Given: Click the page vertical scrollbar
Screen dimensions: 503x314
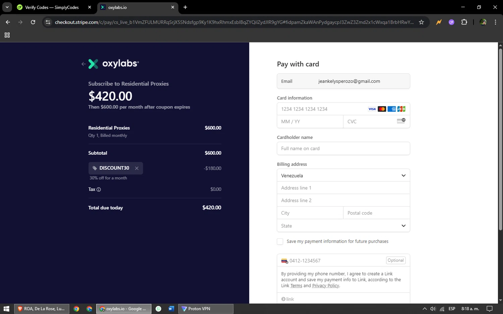Looking at the screenshot, I should [x=500, y=139].
